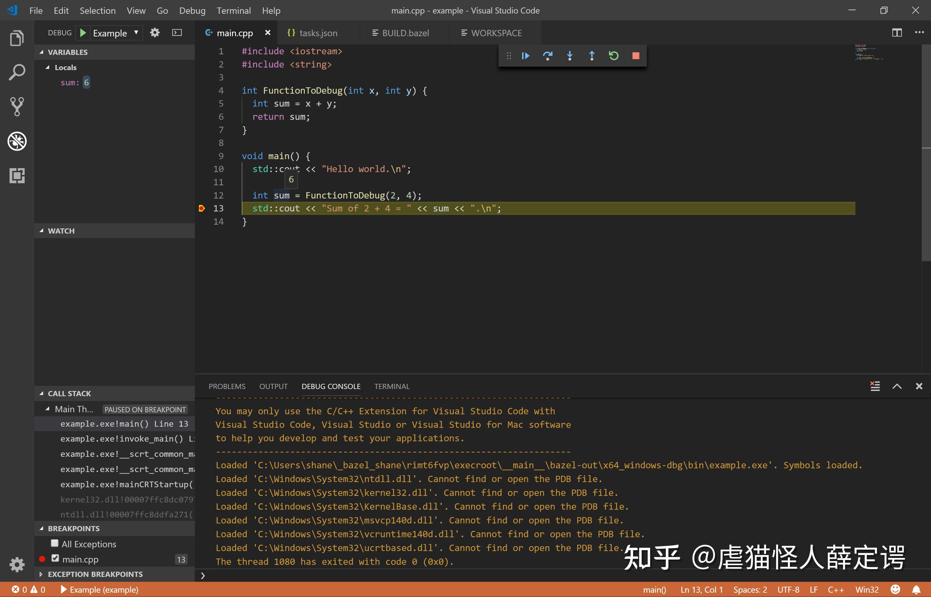Screen dimensions: 931x597
Task: Collapse the Variables section
Action: (x=42, y=51)
